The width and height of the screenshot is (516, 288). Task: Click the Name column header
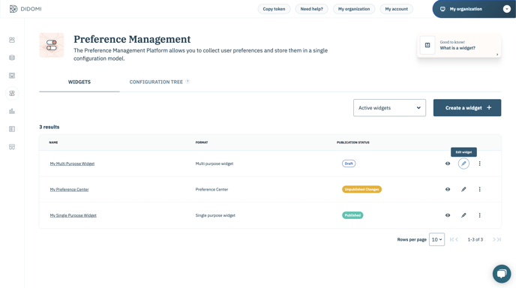[x=53, y=142]
